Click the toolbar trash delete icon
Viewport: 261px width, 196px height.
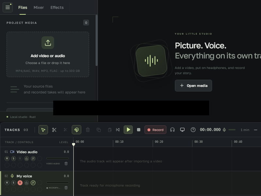click(88, 130)
